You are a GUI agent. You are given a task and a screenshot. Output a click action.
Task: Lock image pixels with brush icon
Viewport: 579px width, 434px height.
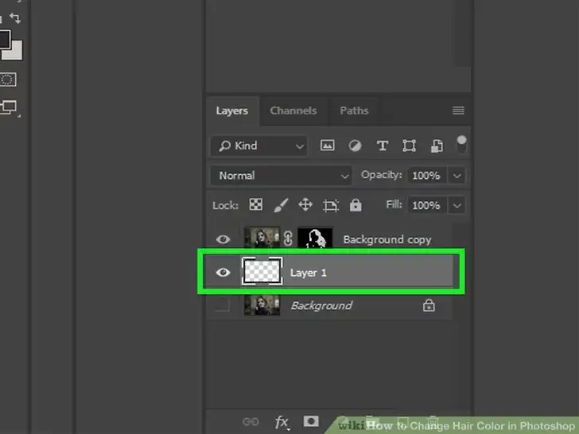tap(280, 205)
